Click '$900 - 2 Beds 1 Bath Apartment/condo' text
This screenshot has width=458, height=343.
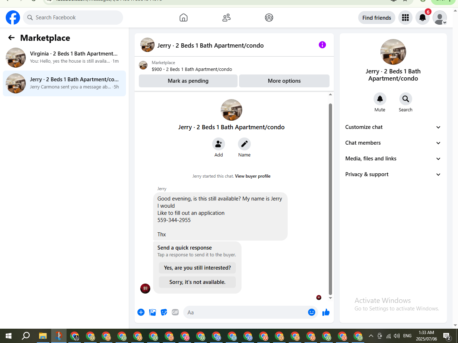point(192,69)
